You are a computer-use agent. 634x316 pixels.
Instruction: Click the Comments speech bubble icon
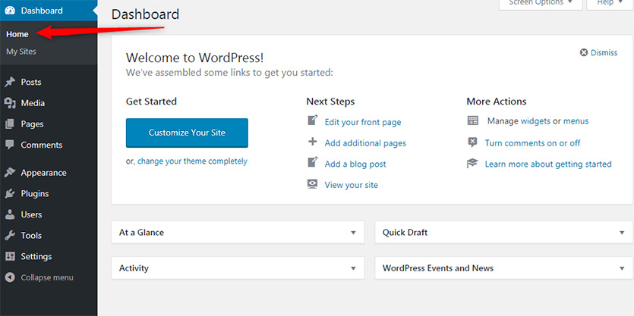pyautogui.click(x=10, y=145)
